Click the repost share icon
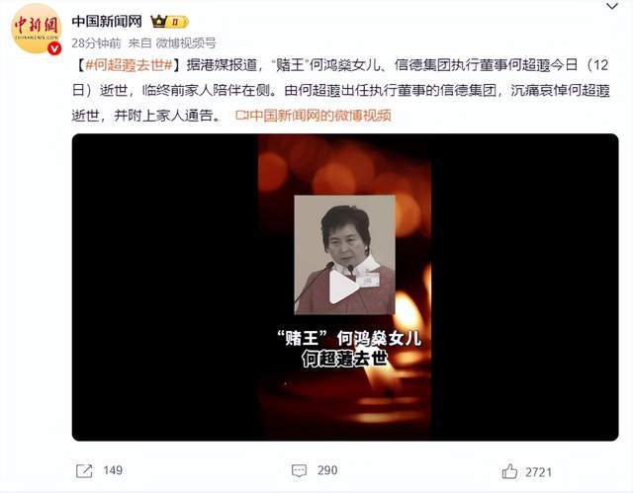The image size is (633, 493). [84, 471]
